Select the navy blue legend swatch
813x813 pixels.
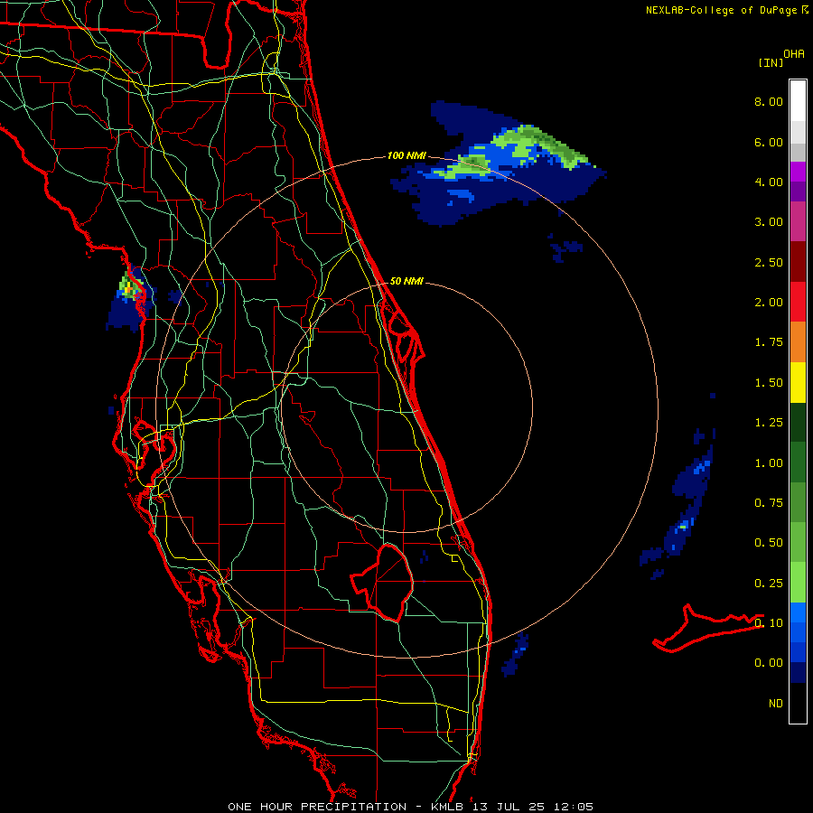(x=798, y=673)
